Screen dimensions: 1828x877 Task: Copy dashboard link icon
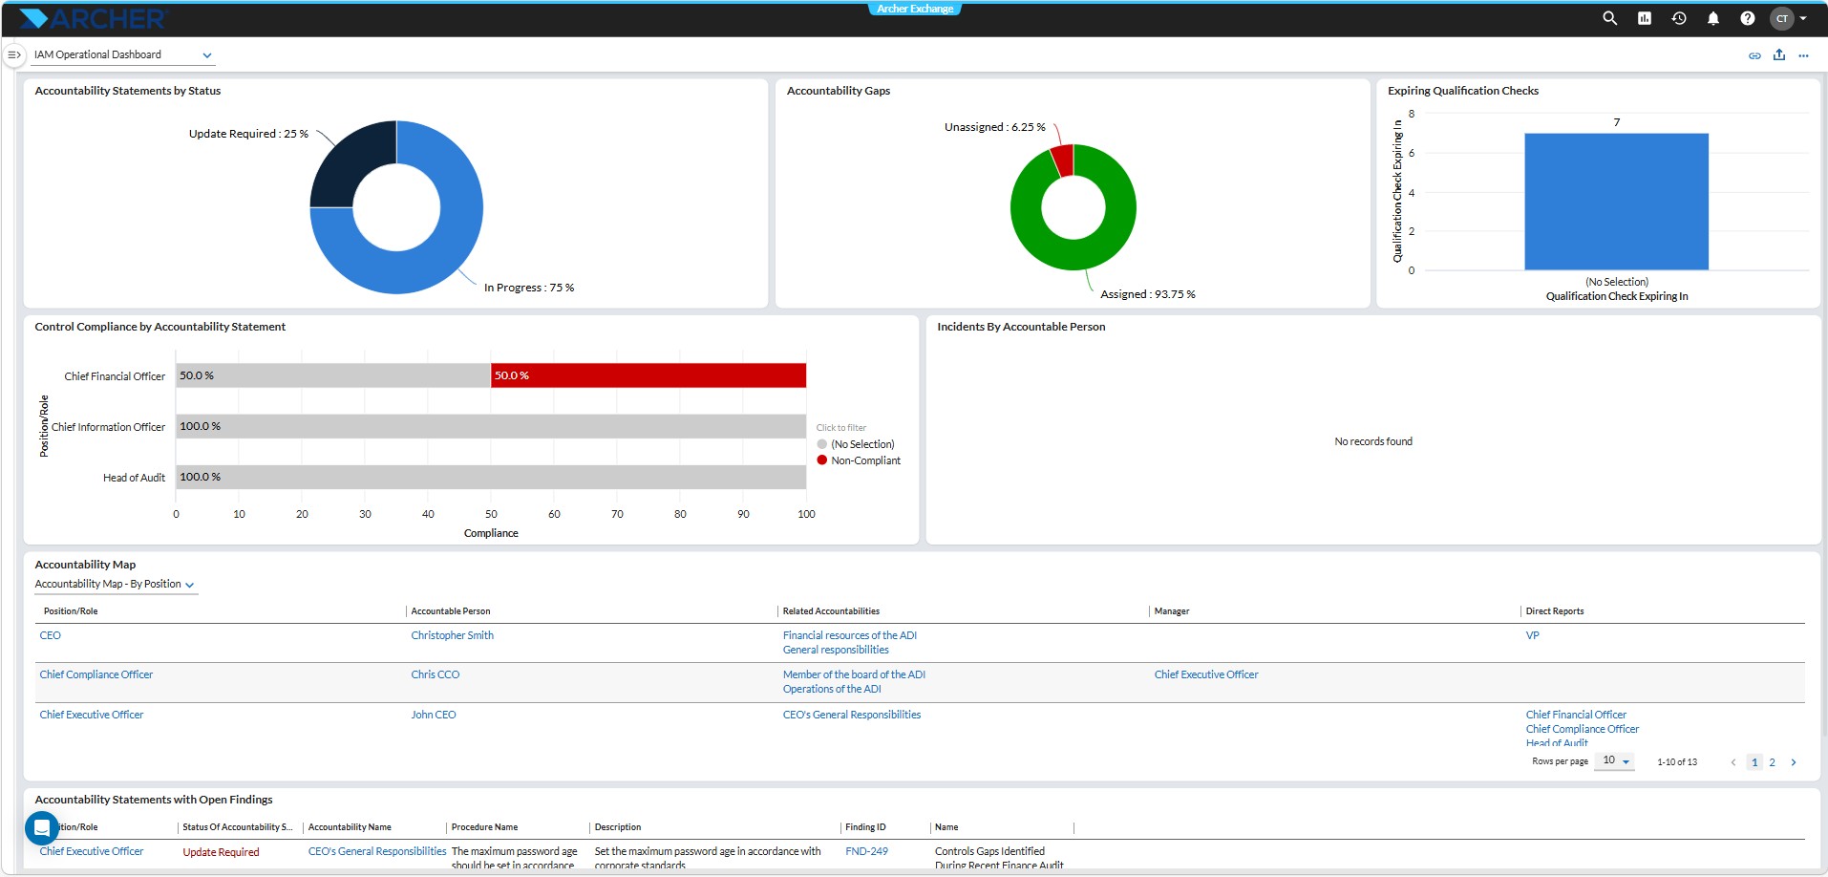1754,55
